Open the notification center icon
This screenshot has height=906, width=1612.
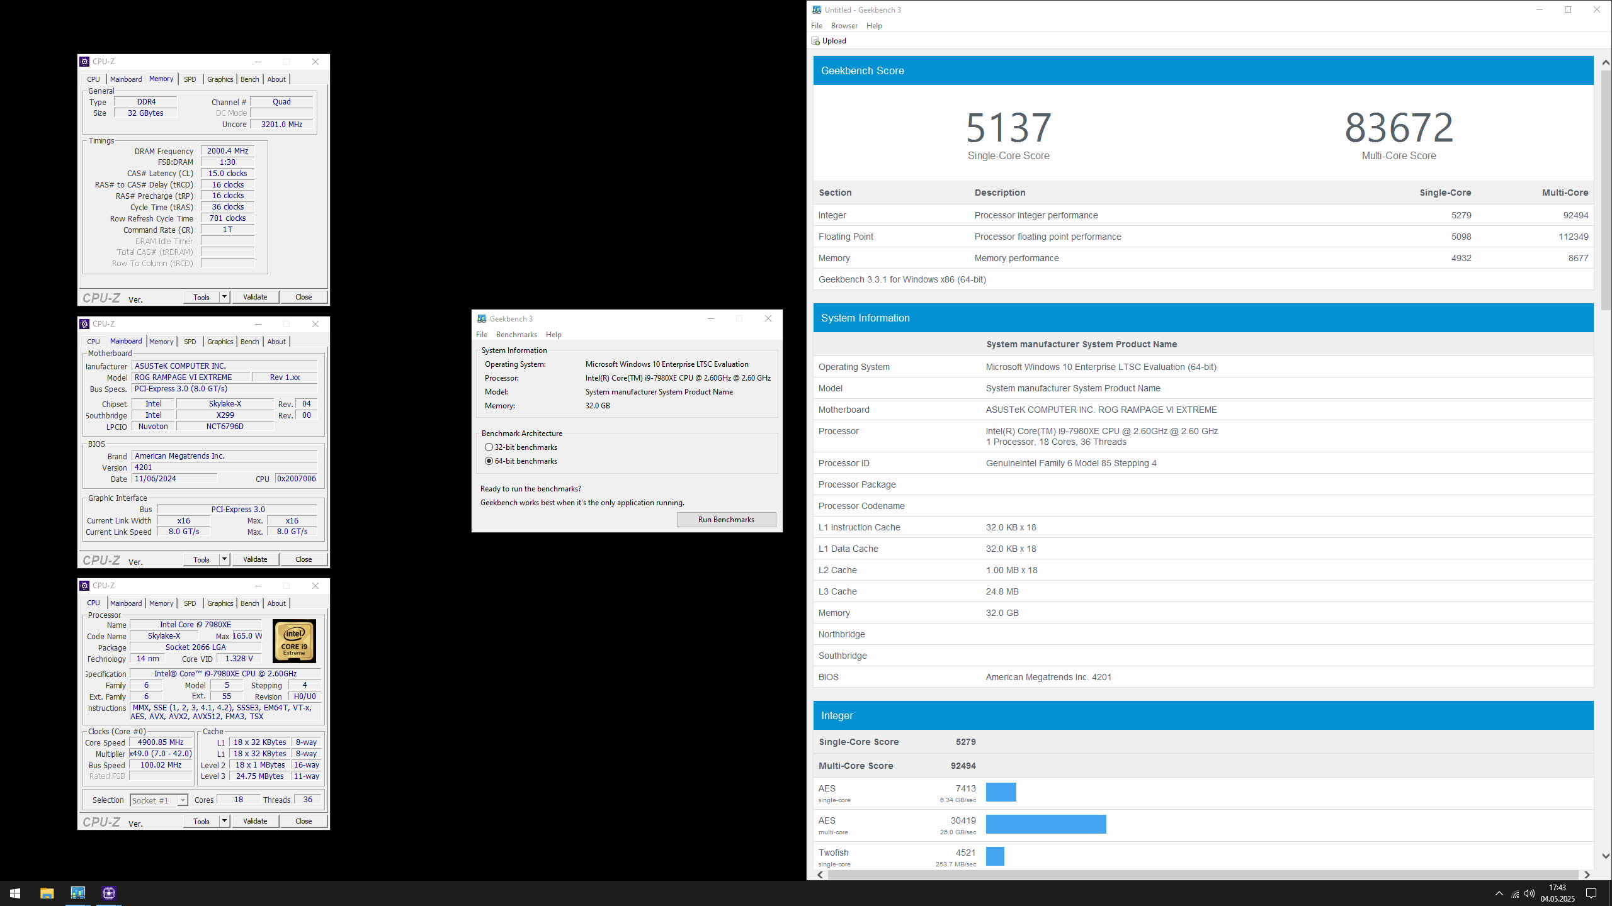pyautogui.click(x=1591, y=893)
